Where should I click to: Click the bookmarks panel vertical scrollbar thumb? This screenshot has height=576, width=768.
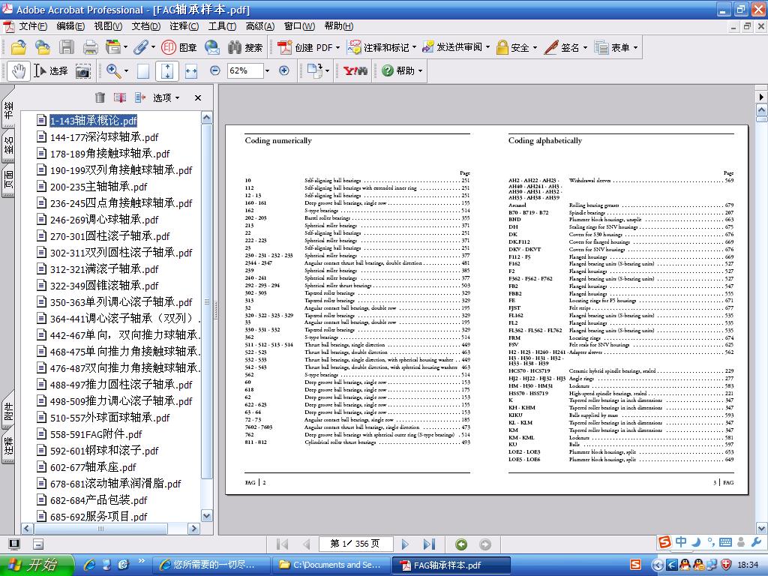pyautogui.click(x=207, y=301)
